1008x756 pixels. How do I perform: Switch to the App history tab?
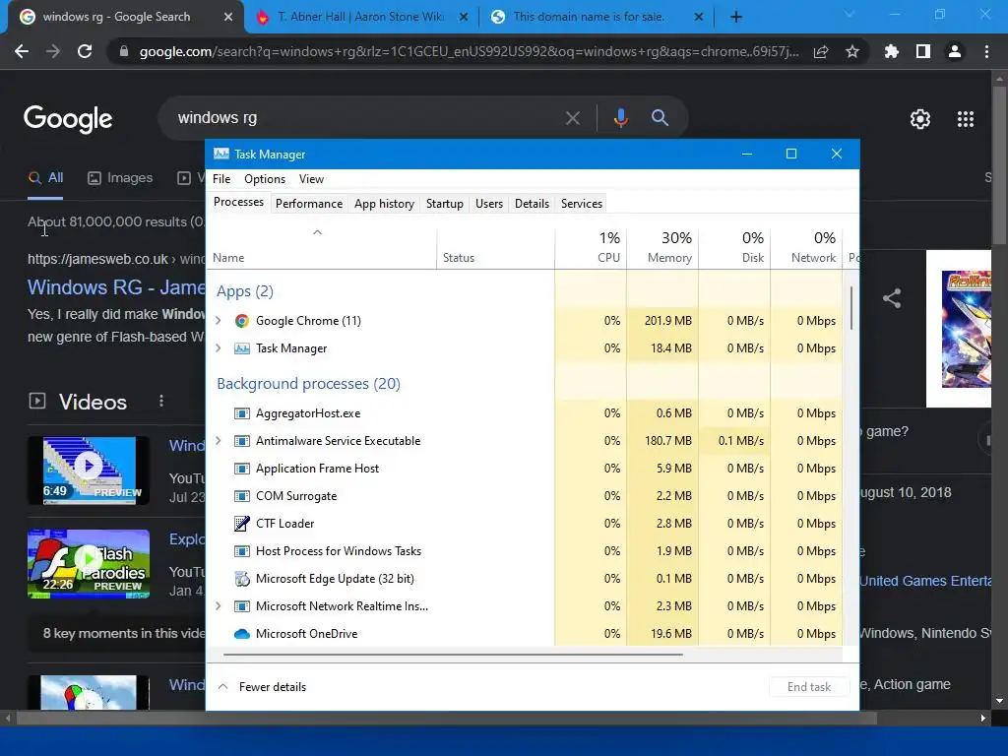click(384, 203)
